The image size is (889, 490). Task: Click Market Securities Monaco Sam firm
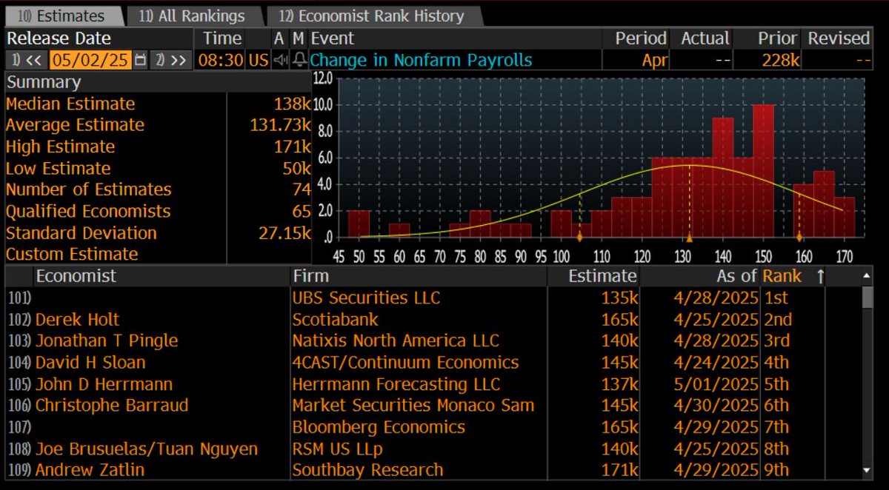(413, 406)
